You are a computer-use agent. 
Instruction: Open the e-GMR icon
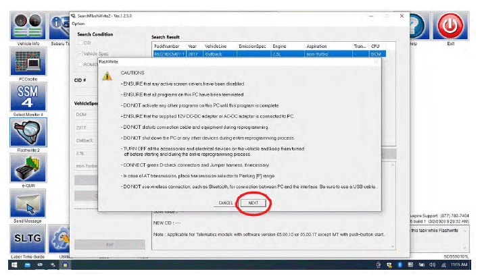(28, 168)
